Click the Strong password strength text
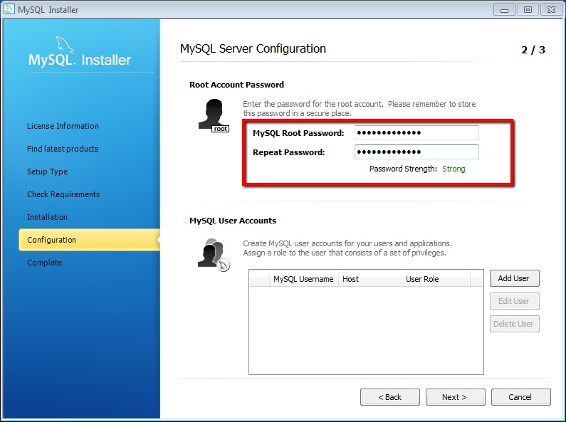 pyautogui.click(x=454, y=169)
